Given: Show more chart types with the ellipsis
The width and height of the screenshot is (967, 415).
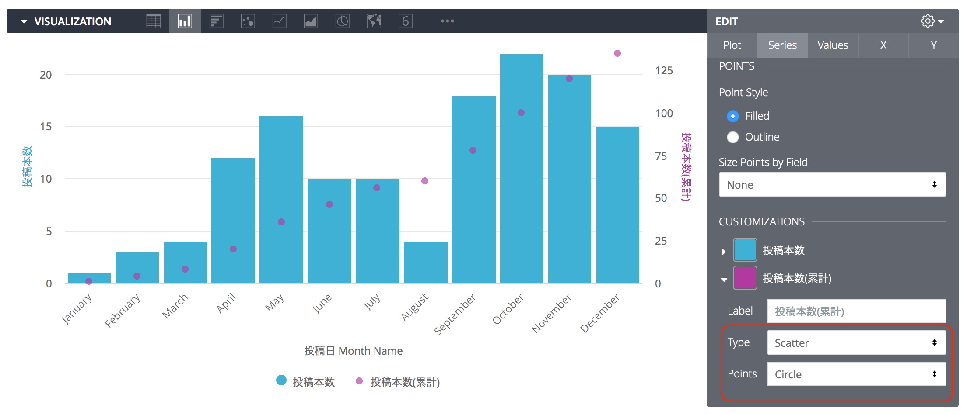Looking at the screenshot, I should [447, 21].
